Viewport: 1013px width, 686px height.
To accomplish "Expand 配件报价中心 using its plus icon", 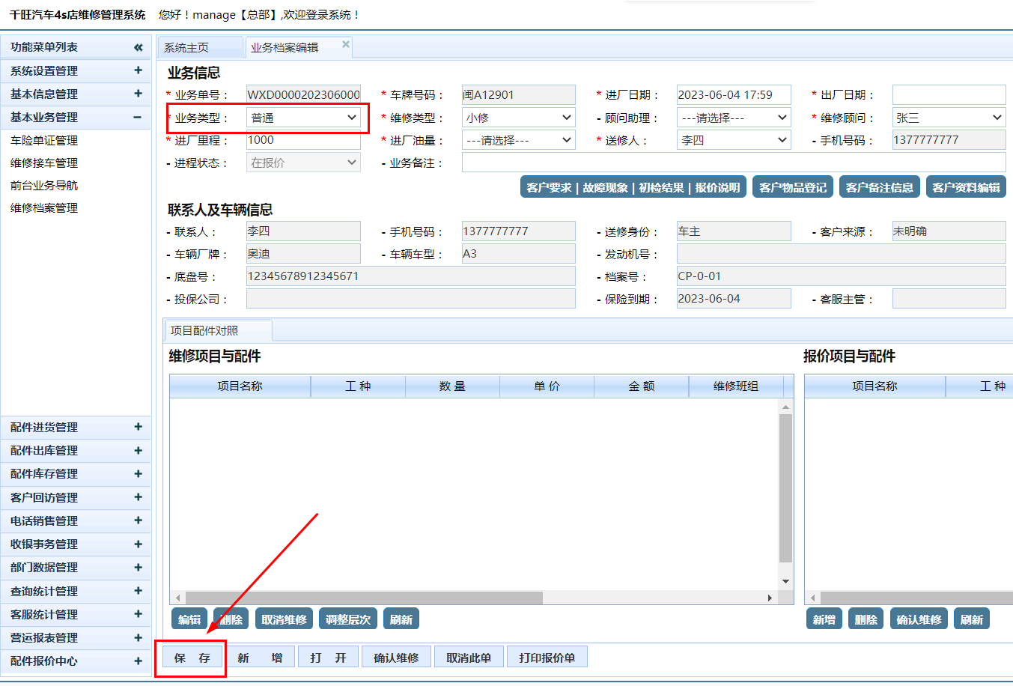I will tap(138, 661).
